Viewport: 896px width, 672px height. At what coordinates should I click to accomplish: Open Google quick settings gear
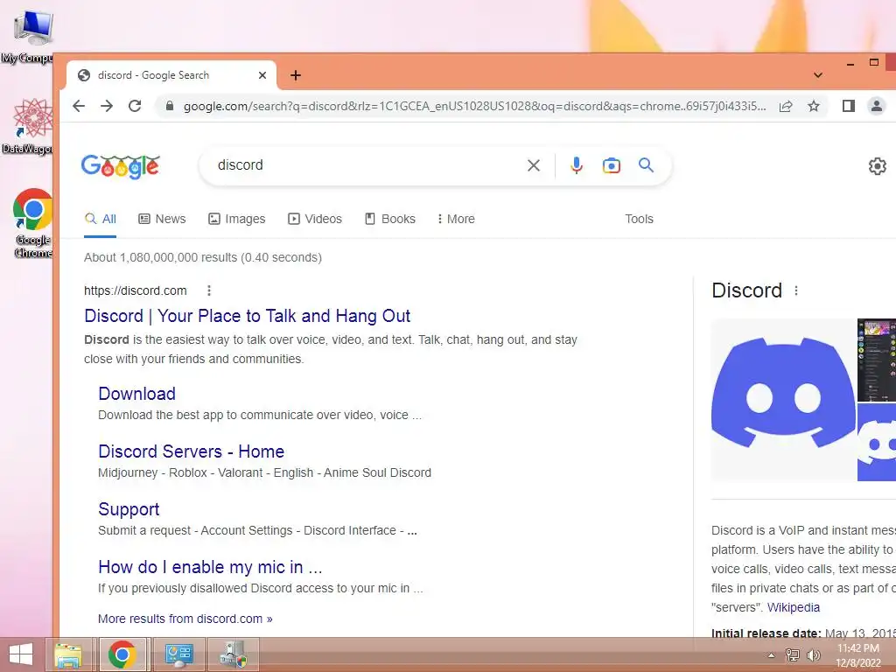point(877,165)
